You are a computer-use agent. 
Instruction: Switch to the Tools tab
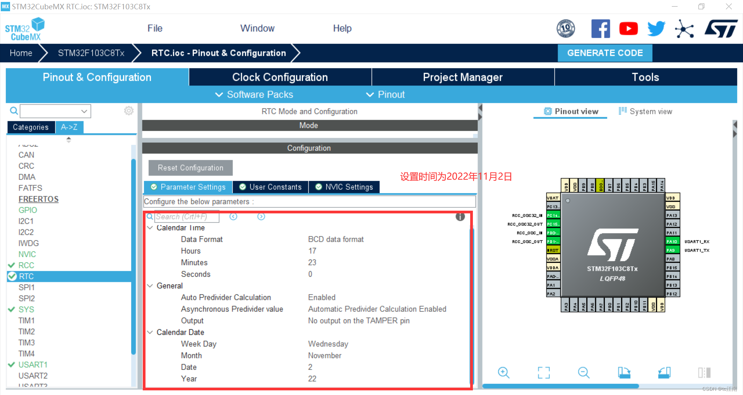click(645, 77)
